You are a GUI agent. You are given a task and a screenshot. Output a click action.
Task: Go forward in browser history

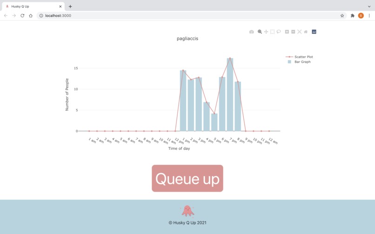14,15
